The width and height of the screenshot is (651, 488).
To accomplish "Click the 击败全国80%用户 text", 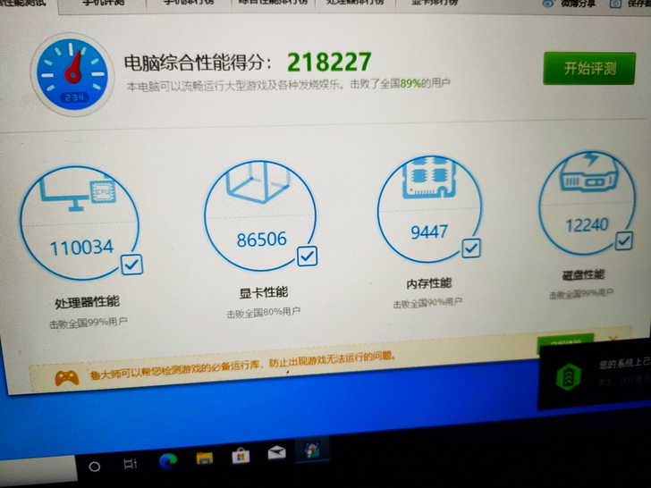I will point(263,313).
